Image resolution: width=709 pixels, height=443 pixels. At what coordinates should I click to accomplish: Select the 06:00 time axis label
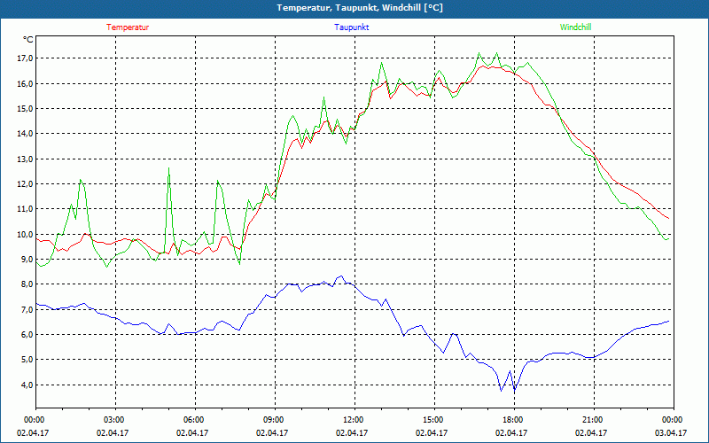click(193, 420)
